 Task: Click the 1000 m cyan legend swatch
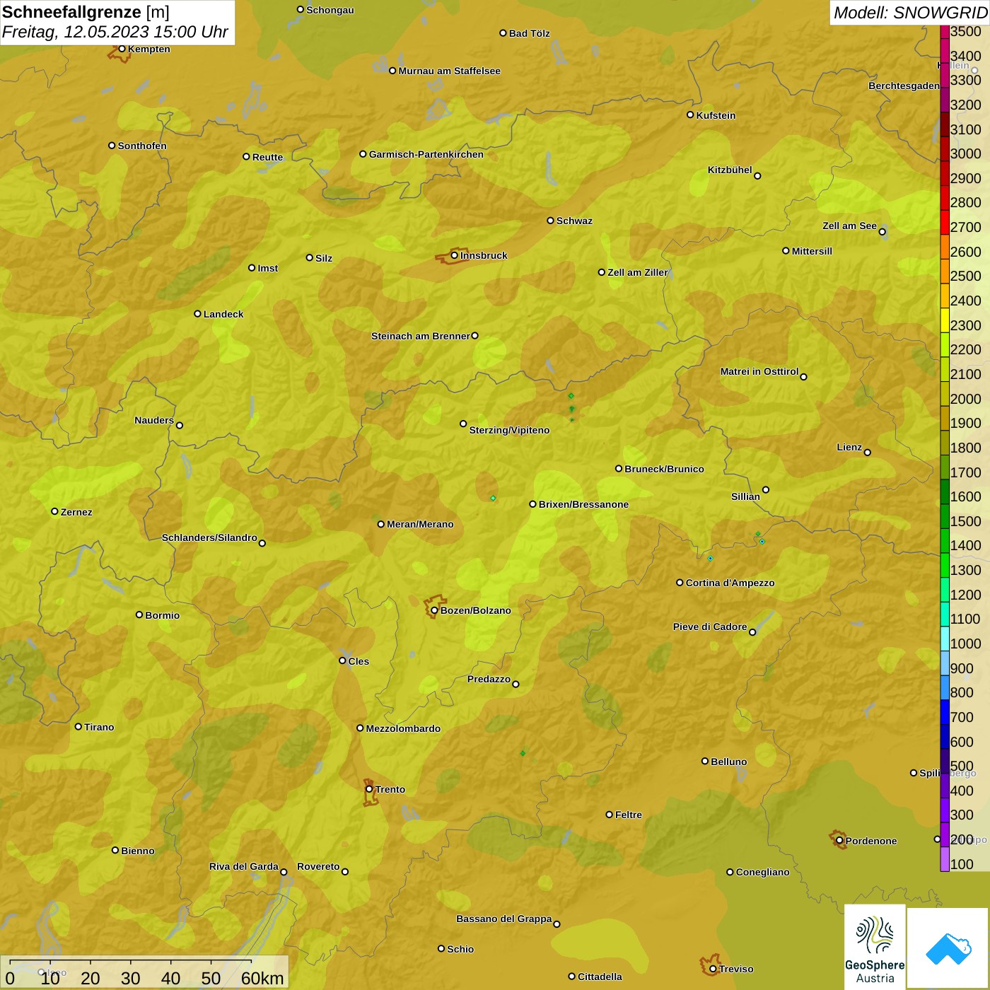tap(945, 639)
